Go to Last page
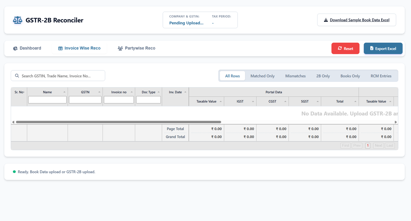 click(390, 146)
